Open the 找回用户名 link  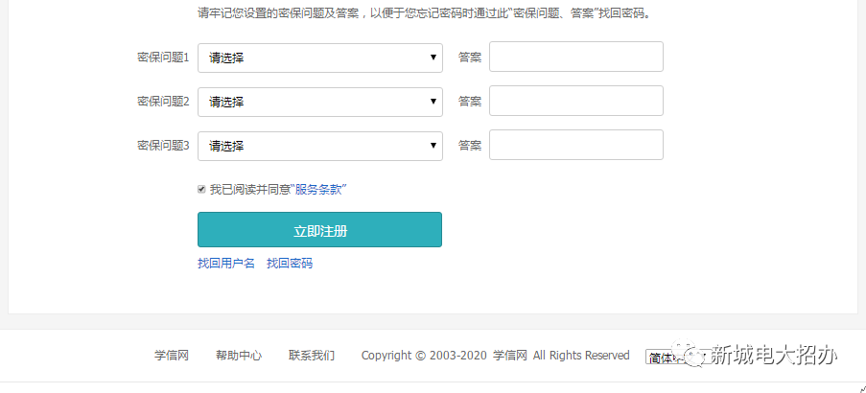(226, 264)
